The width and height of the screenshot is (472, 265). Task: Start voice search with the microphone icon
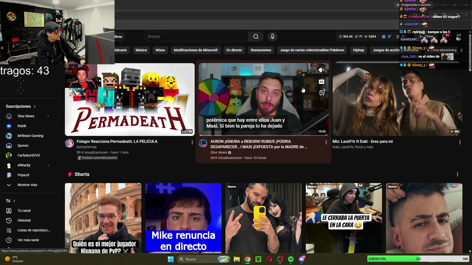click(273, 36)
